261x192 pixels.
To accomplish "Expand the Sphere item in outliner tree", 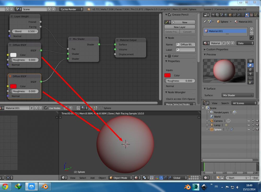I will [207, 129].
